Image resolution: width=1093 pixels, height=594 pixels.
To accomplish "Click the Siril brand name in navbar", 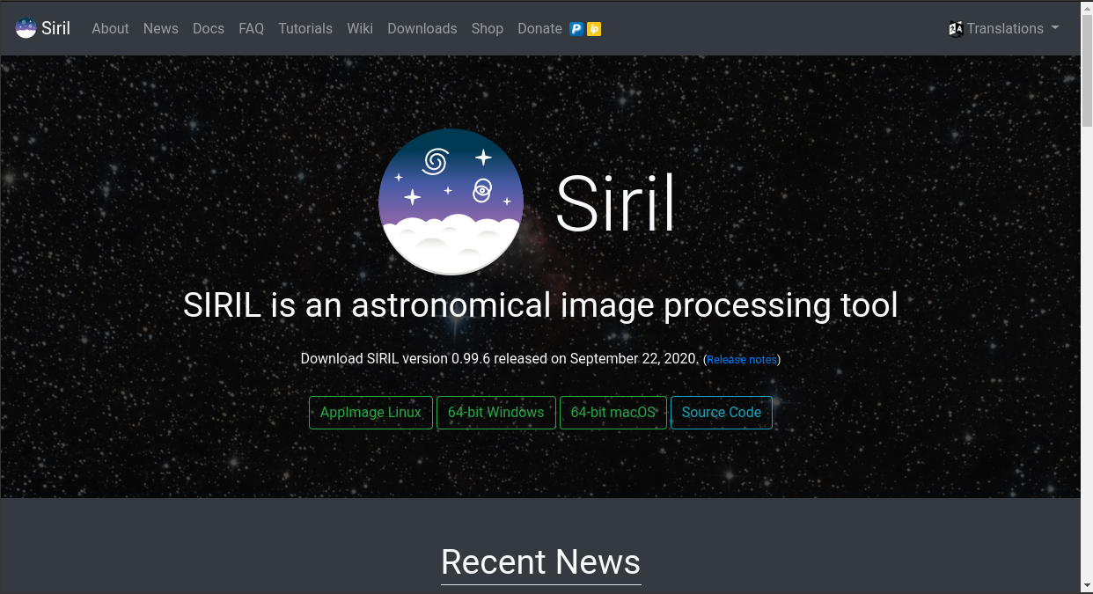I will pos(55,28).
